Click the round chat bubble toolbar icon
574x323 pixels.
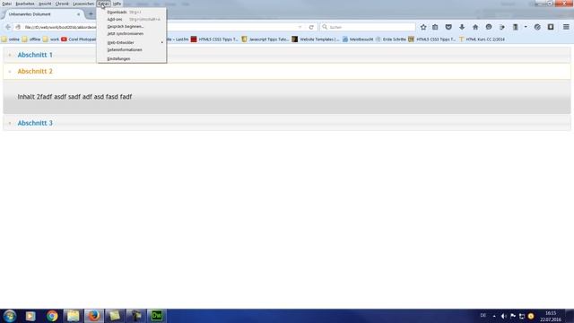coord(489,27)
